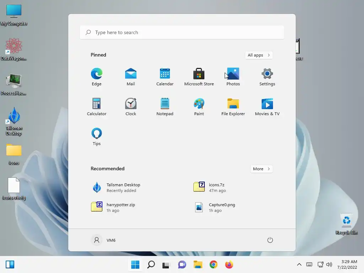Viewport: 364px width, 273px height.
Task: Open the Calendar app
Action: coord(165,77)
